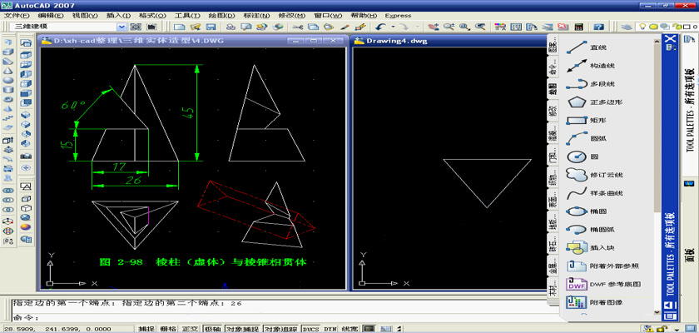Click the Tool Palettes properties button
Viewport: 699px width, 333px height.
click(671, 316)
